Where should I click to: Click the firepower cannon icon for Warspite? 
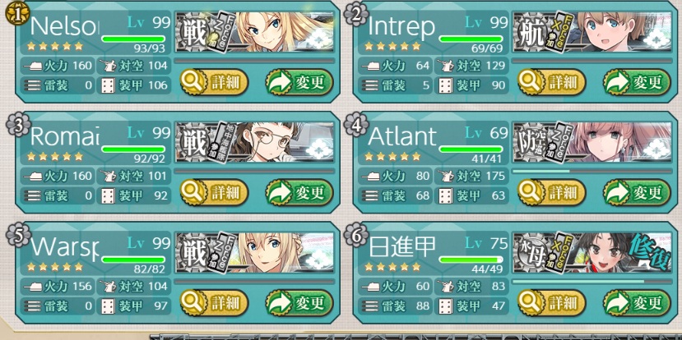click(32, 286)
